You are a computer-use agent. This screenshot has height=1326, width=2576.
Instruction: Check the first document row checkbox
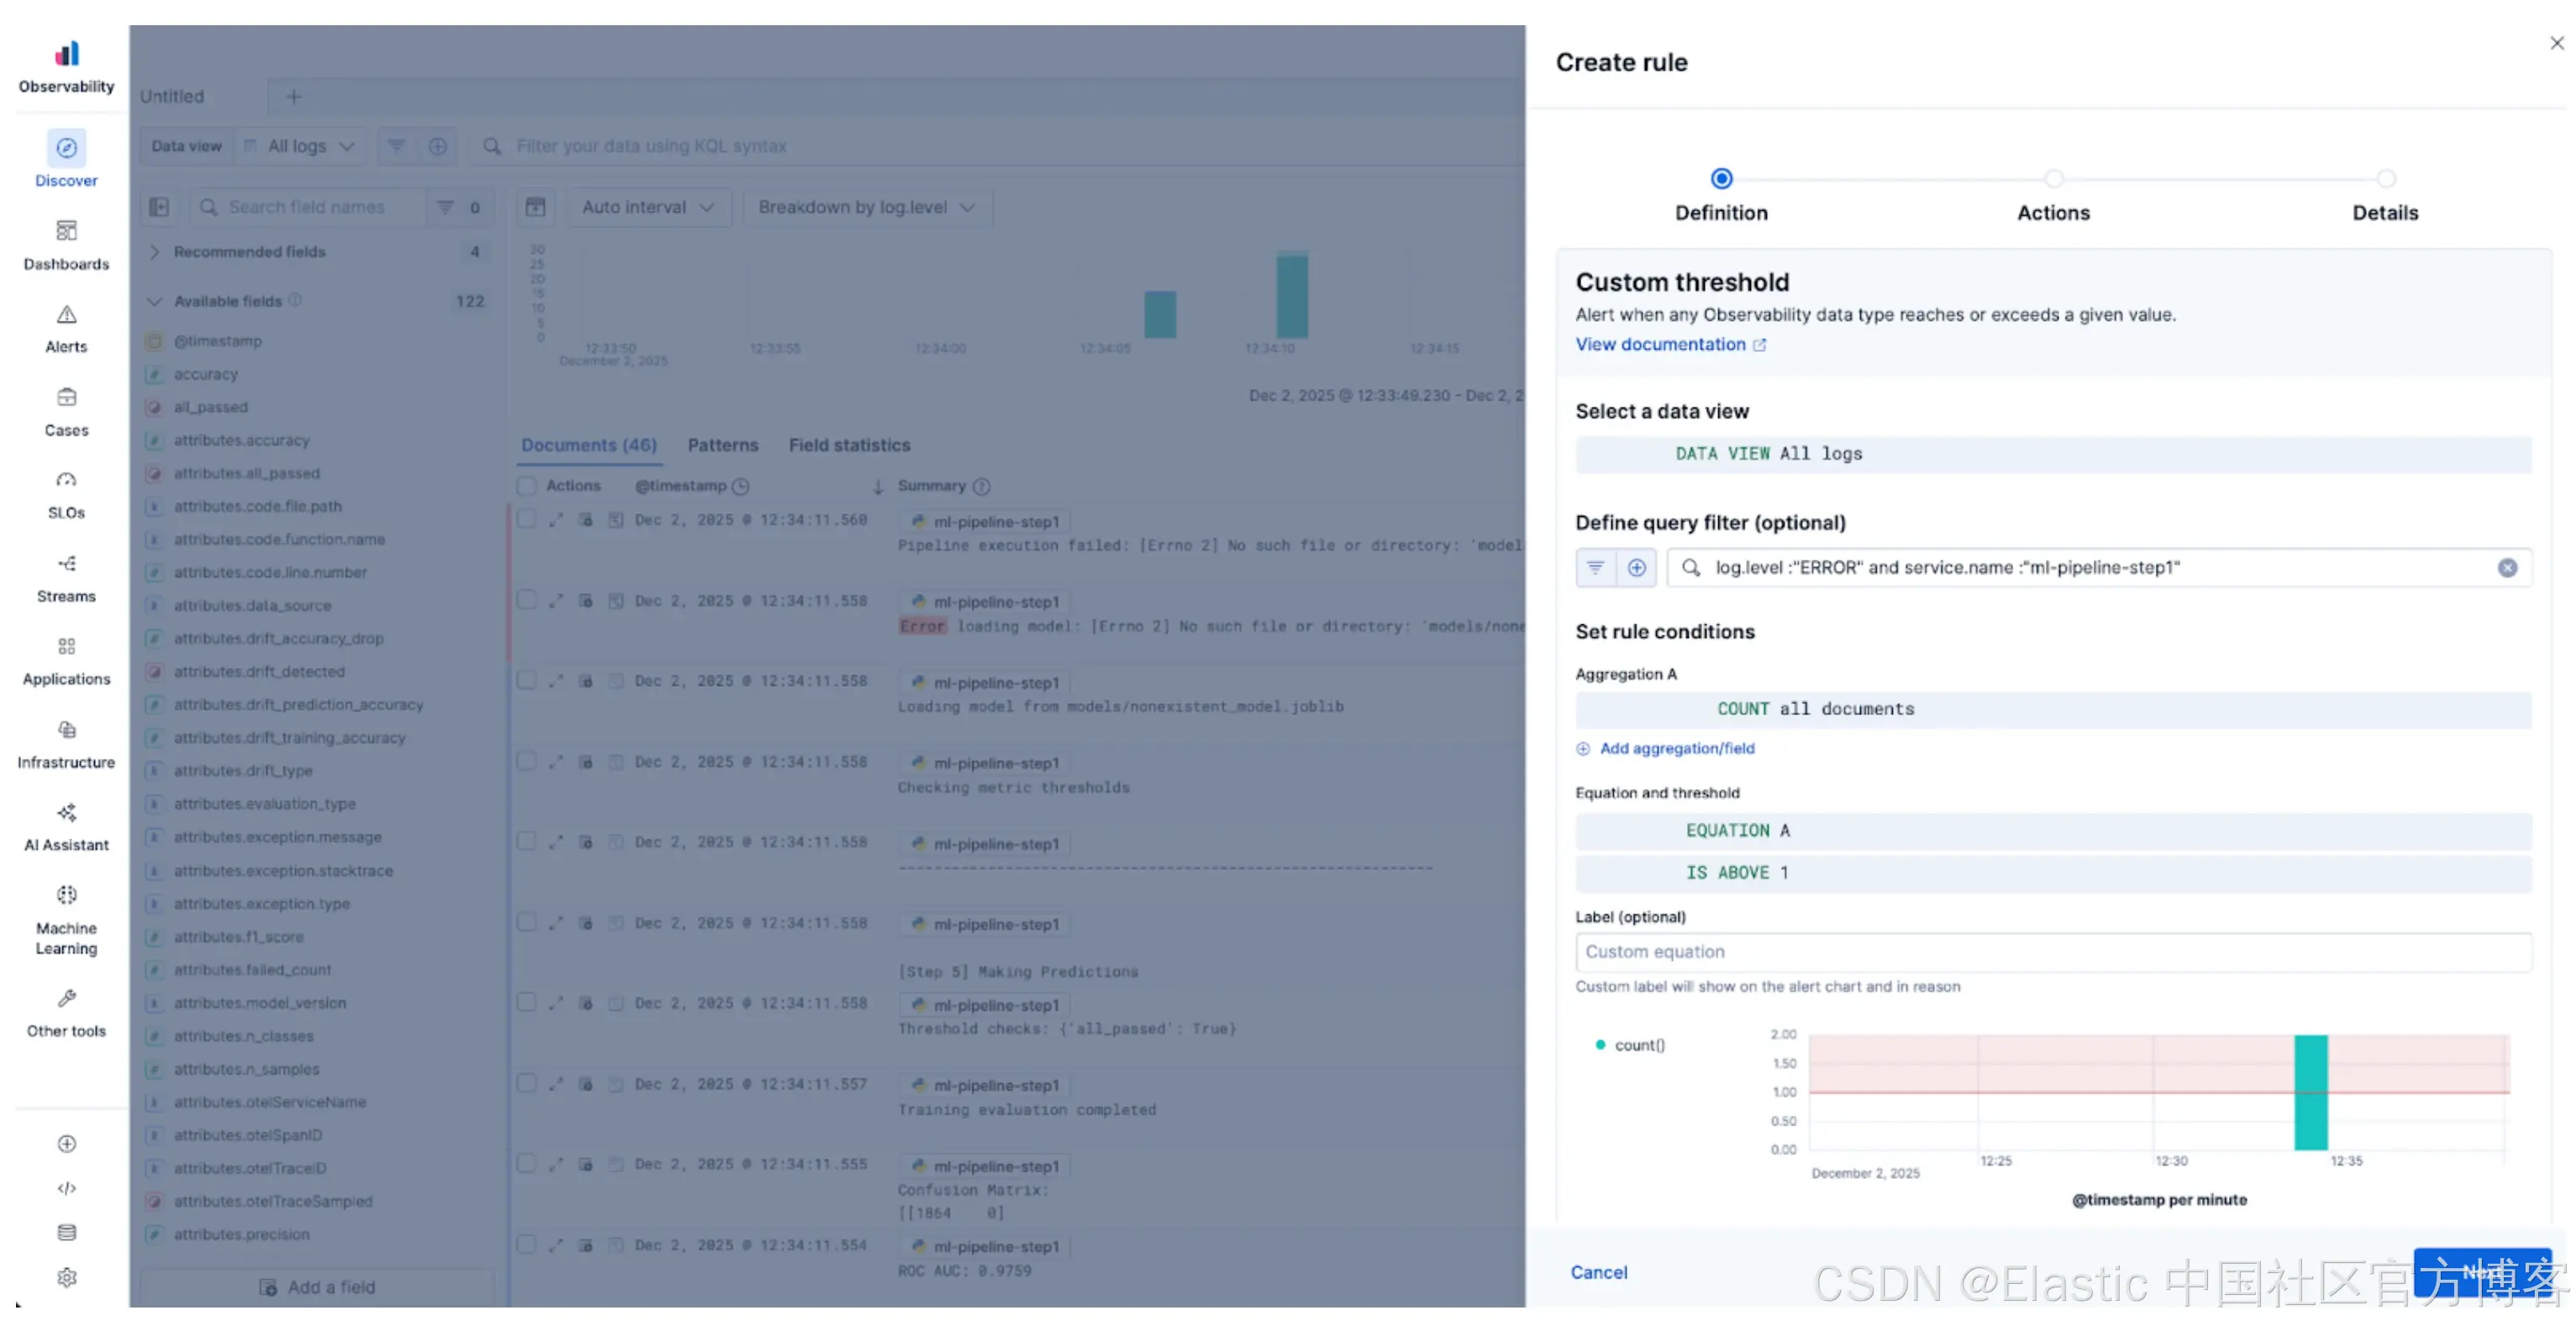click(526, 519)
